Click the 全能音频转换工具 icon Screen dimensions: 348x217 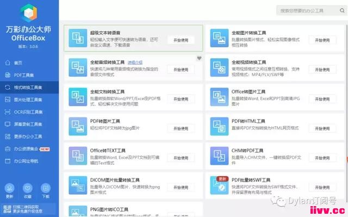point(78,67)
